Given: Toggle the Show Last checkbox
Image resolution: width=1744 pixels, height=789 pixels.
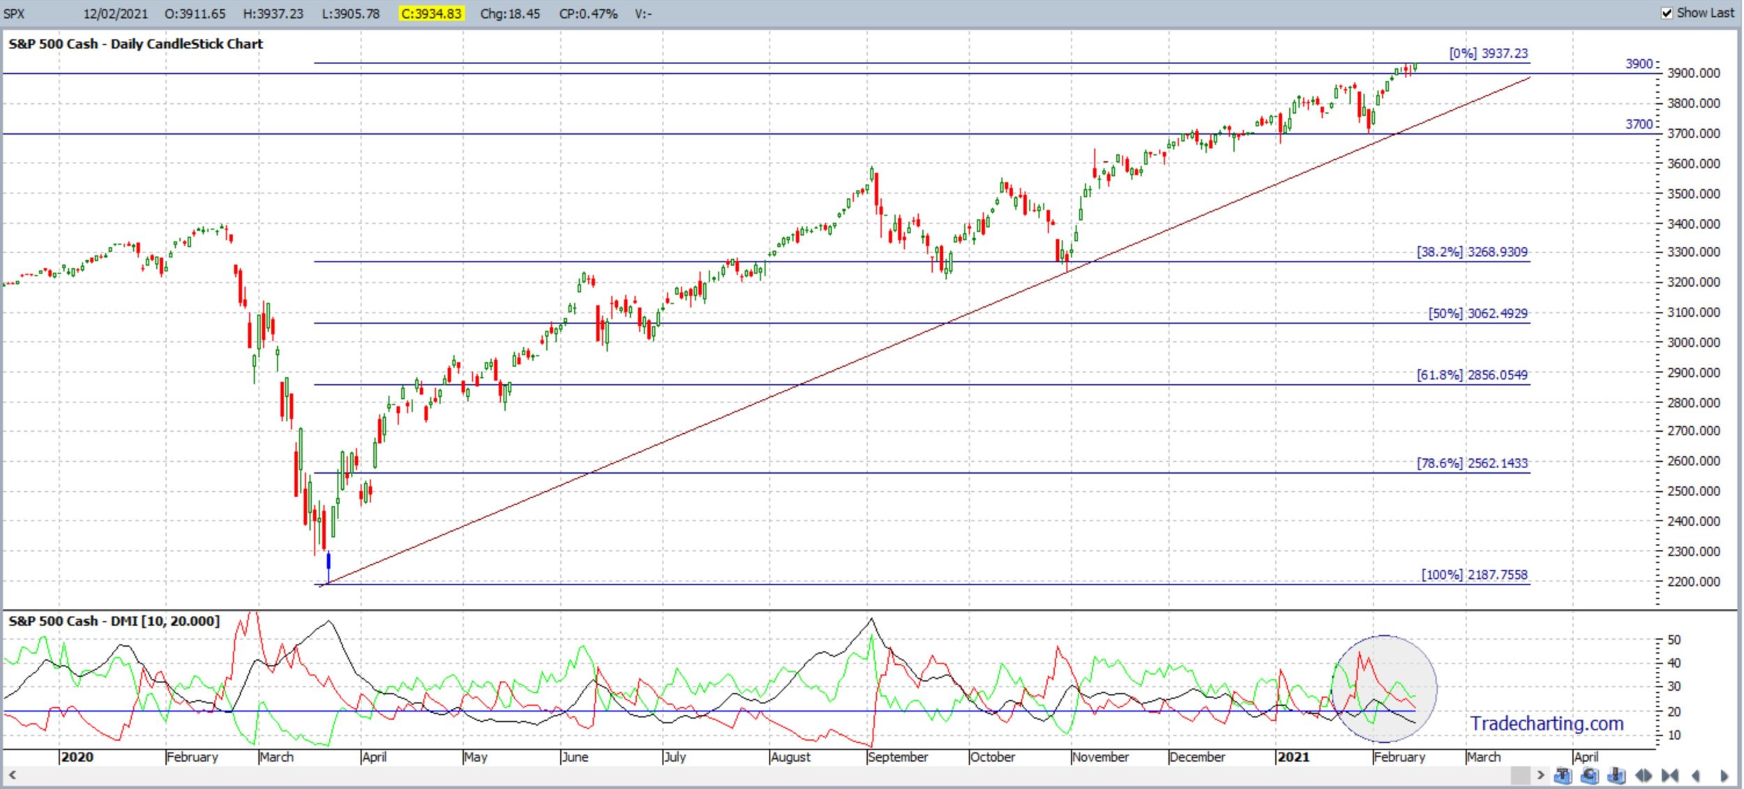Looking at the screenshot, I should [x=1667, y=13].
